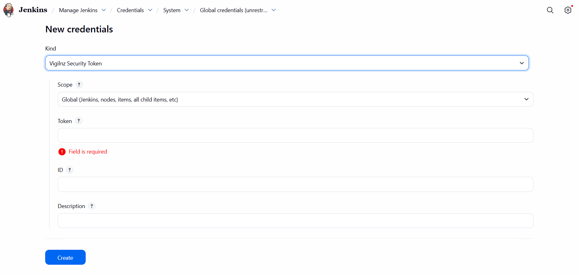
Task: Expand Manage Jenkins breadcrumb chevron
Action: (104, 10)
